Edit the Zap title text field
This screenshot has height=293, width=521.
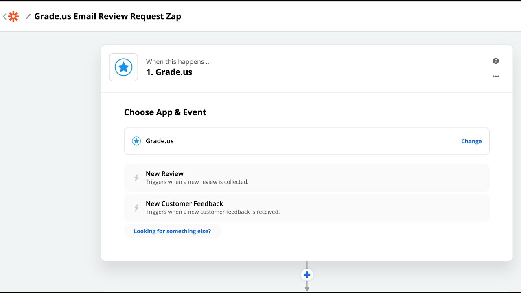point(107,17)
